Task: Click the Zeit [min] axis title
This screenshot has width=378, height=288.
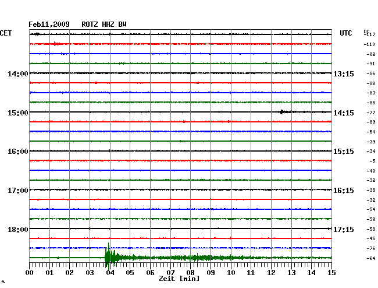Action: (179, 279)
